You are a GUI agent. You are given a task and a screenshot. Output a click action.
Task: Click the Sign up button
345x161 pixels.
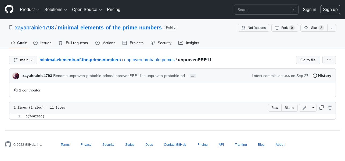(330, 10)
